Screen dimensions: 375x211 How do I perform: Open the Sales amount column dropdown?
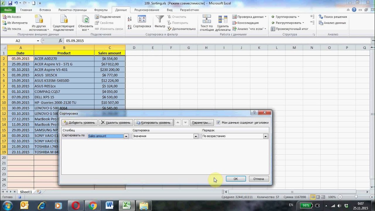126,136
